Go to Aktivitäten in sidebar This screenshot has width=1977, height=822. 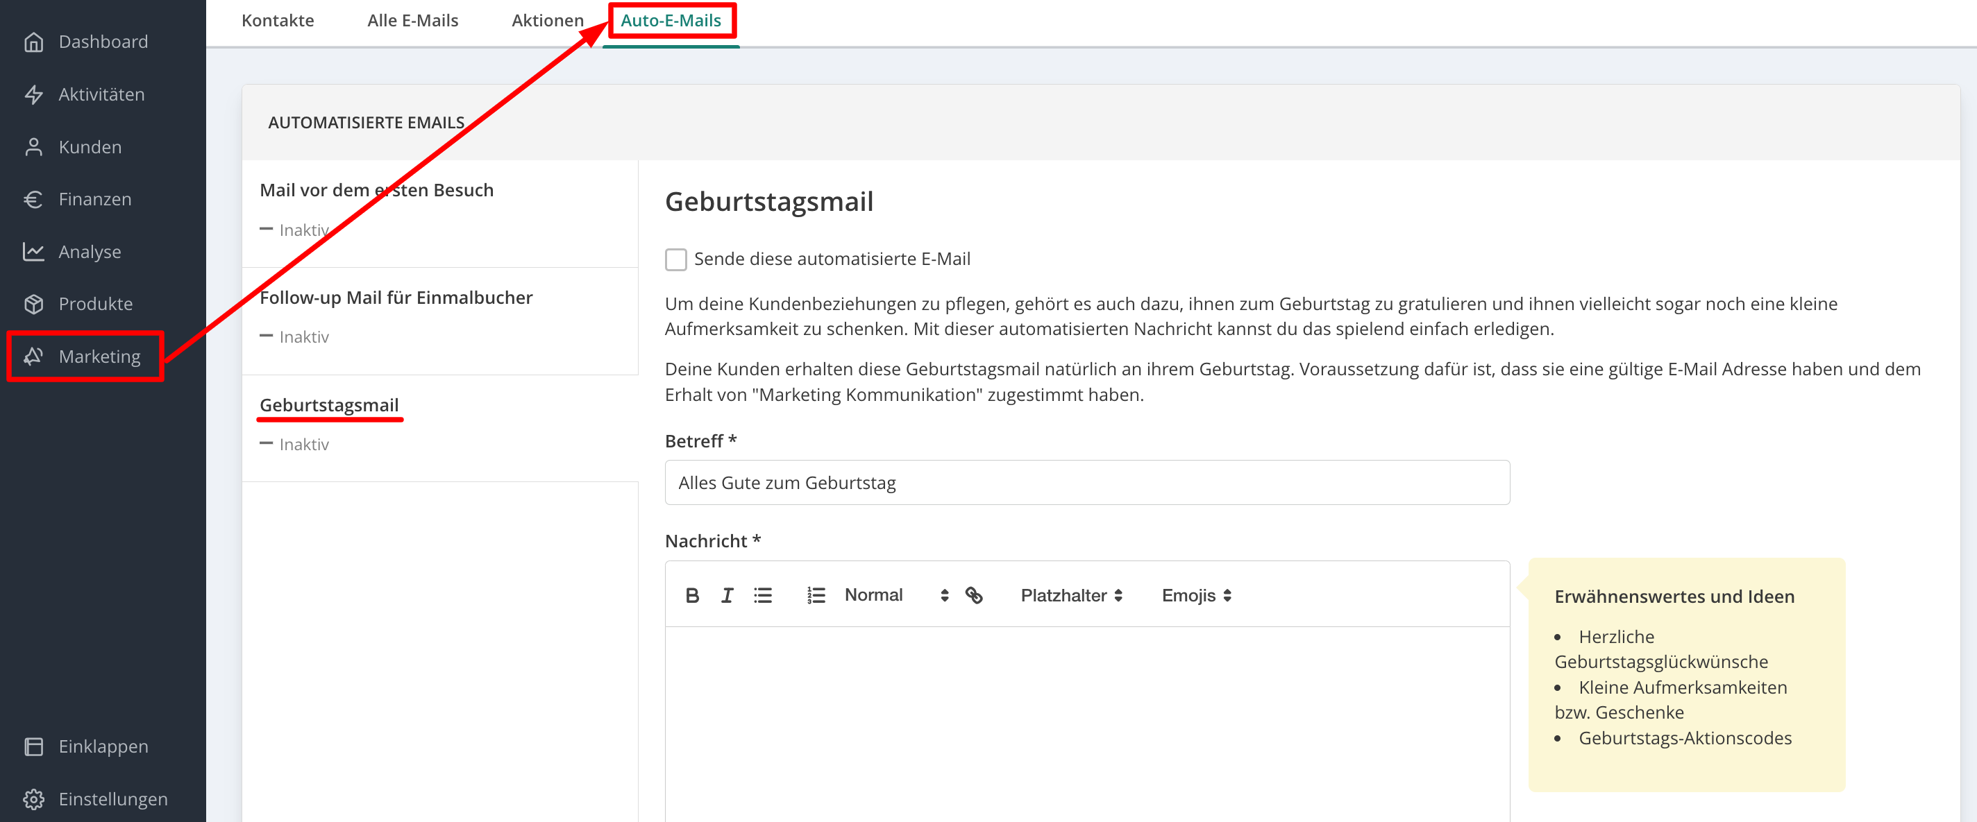pos(101,94)
